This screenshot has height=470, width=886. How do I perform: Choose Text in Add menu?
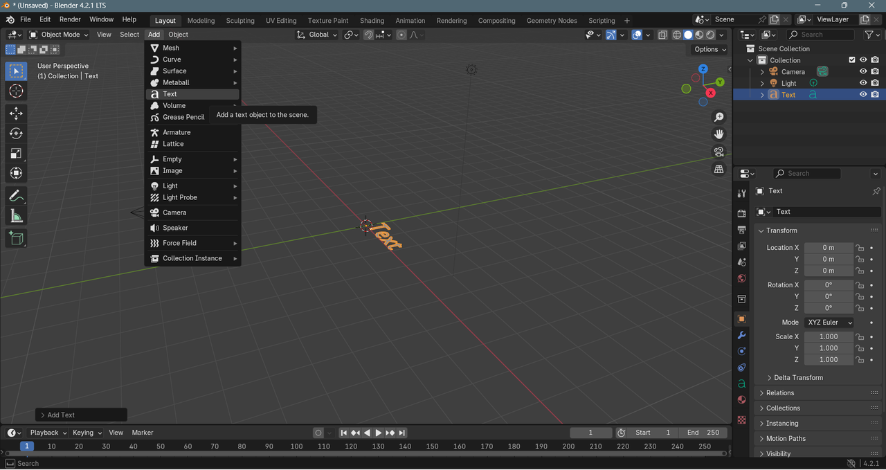193,94
